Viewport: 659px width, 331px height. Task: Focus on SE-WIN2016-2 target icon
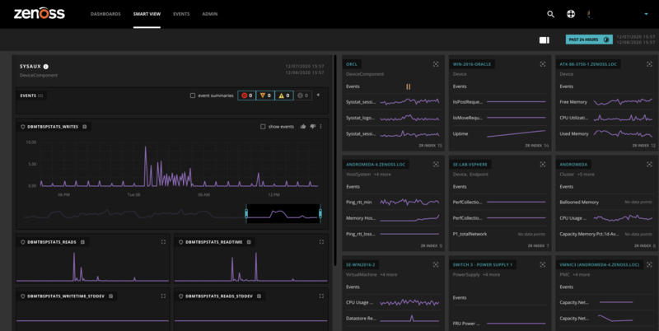pos(436,264)
